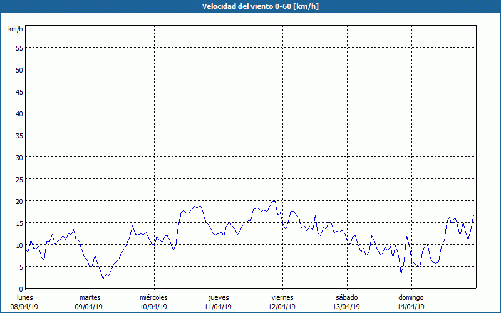Click the km/h unit label above the axis

point(14,29)
